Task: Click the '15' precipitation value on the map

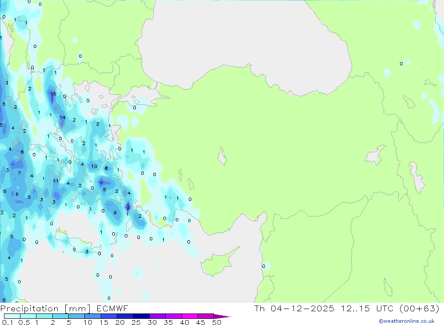Action: point(53,94)
